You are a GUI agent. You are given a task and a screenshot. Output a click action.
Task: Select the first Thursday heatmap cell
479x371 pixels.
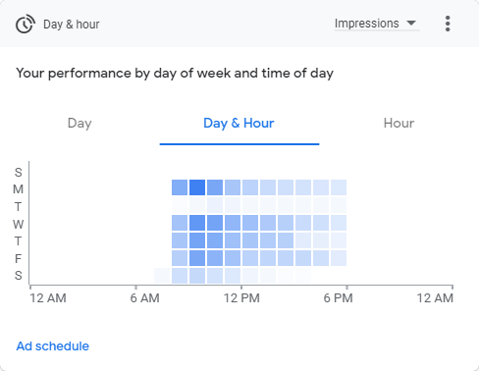click(x=180, y=240)
